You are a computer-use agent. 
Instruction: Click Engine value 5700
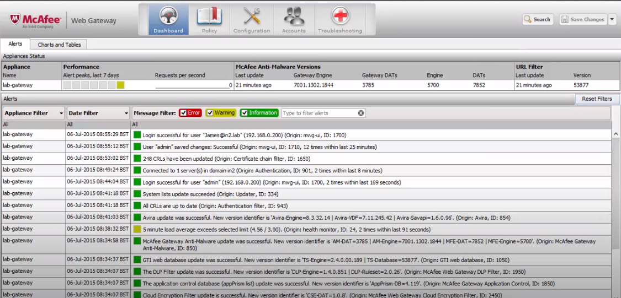[433, 85]
